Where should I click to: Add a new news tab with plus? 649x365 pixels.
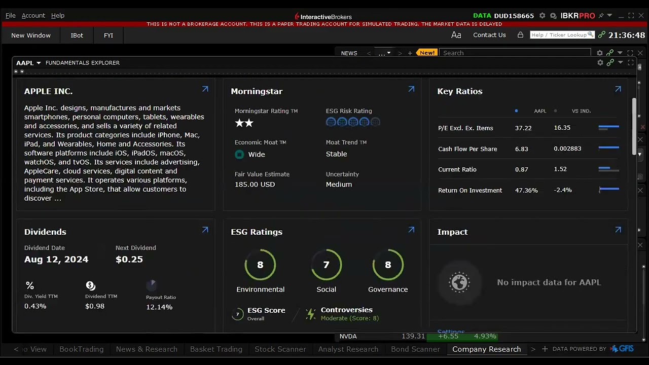[410, 53]
